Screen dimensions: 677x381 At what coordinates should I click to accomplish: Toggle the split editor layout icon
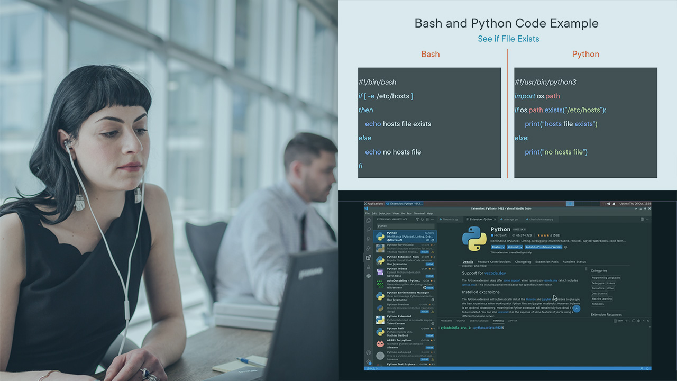642,219
